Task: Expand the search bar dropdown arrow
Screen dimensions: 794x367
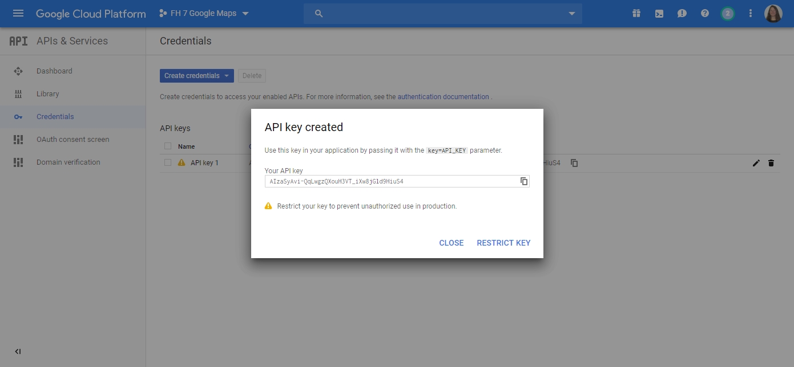Action: [572, 14]
